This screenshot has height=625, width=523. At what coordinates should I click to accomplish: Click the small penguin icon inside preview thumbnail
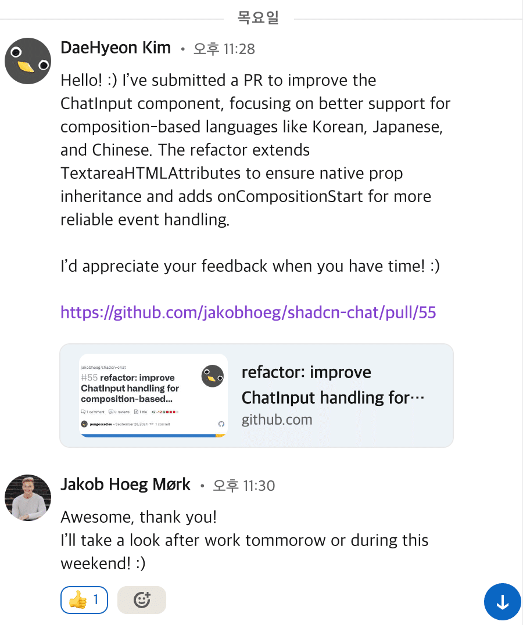coord(213,376)
